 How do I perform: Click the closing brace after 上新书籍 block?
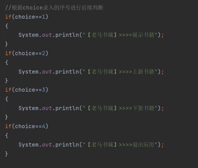point(6,81)
